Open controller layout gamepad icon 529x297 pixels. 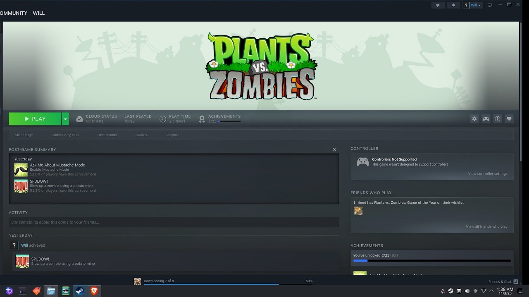point(486,119)
